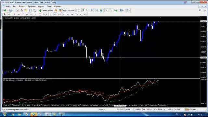Click the Default profile in status bar
208x117 pixels.
[102, 110]
